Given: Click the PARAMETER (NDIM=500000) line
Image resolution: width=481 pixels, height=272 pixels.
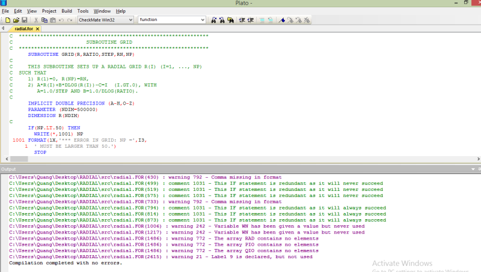Looking at the screenshot, I should 63,110.
